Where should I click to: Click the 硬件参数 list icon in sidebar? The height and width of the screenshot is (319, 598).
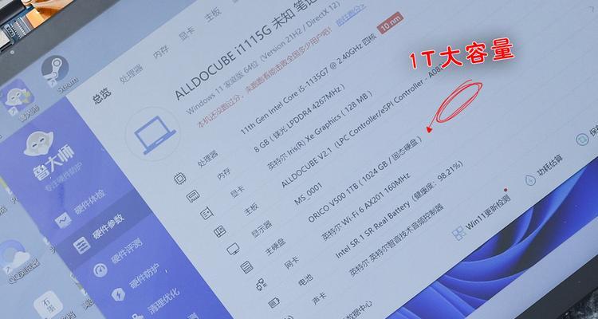tap(81, 246)
